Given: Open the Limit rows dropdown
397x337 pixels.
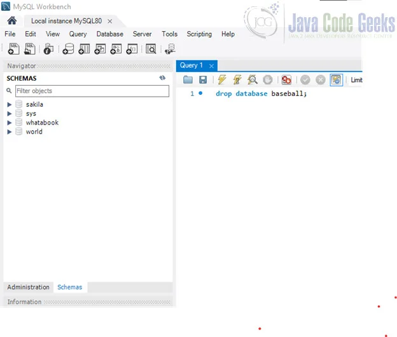Looking at the screenshot, I should click(356, 80).
